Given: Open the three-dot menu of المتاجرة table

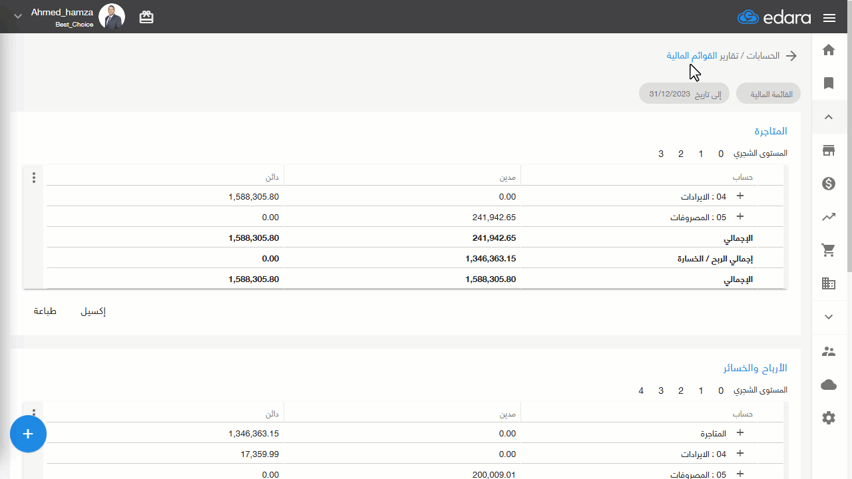Looking at the screenshot, I should [34, 178].
